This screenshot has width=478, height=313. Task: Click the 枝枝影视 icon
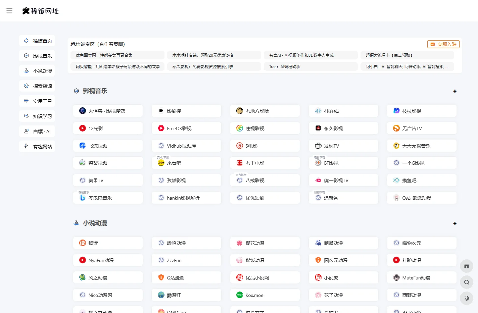coord(396,111)
